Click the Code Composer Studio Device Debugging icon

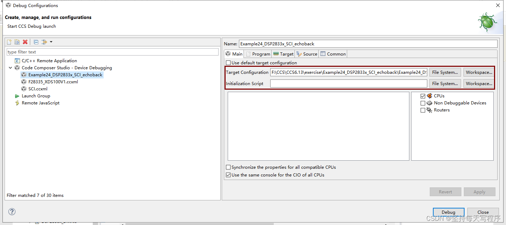click(17, 68)
